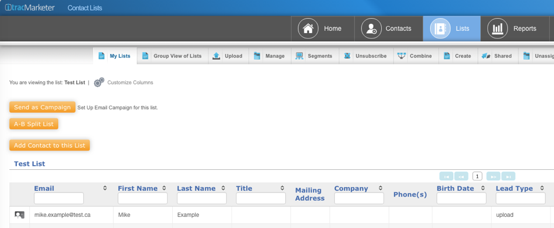554x228 pixels.
Task: Open the Unassigned lists tab
Action: [536, 56]
